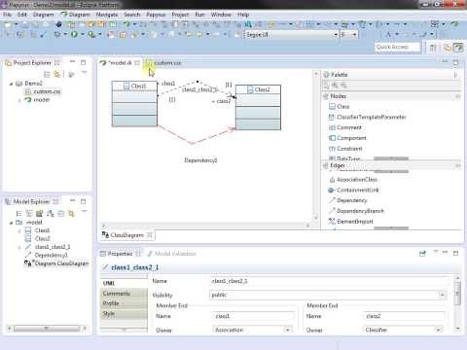Screen dimensions: 467x350
Task: Select Dependency1 in Model Explorer tree
Action: [47, 256]
